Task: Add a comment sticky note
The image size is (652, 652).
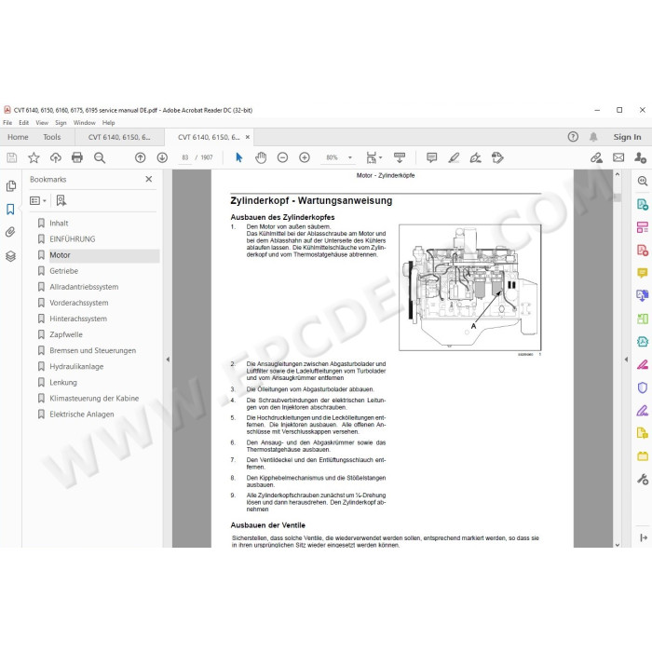Action: coord(431,157)
